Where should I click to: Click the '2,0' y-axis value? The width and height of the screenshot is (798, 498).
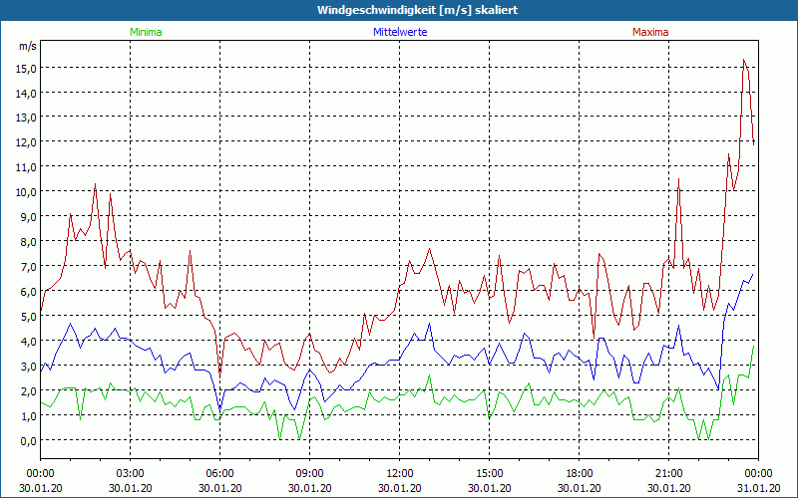[28, 391]
